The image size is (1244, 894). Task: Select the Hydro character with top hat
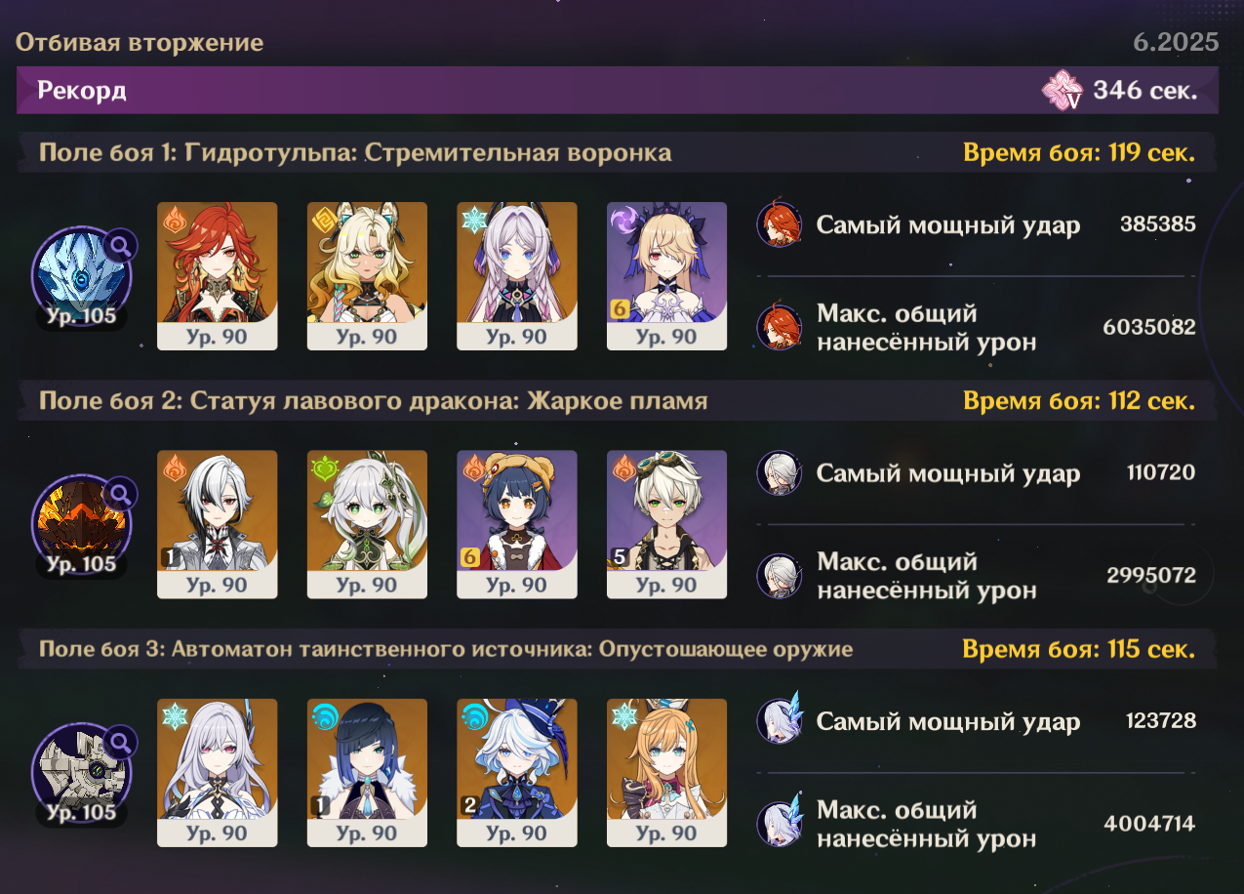click(x=517, y=772)
